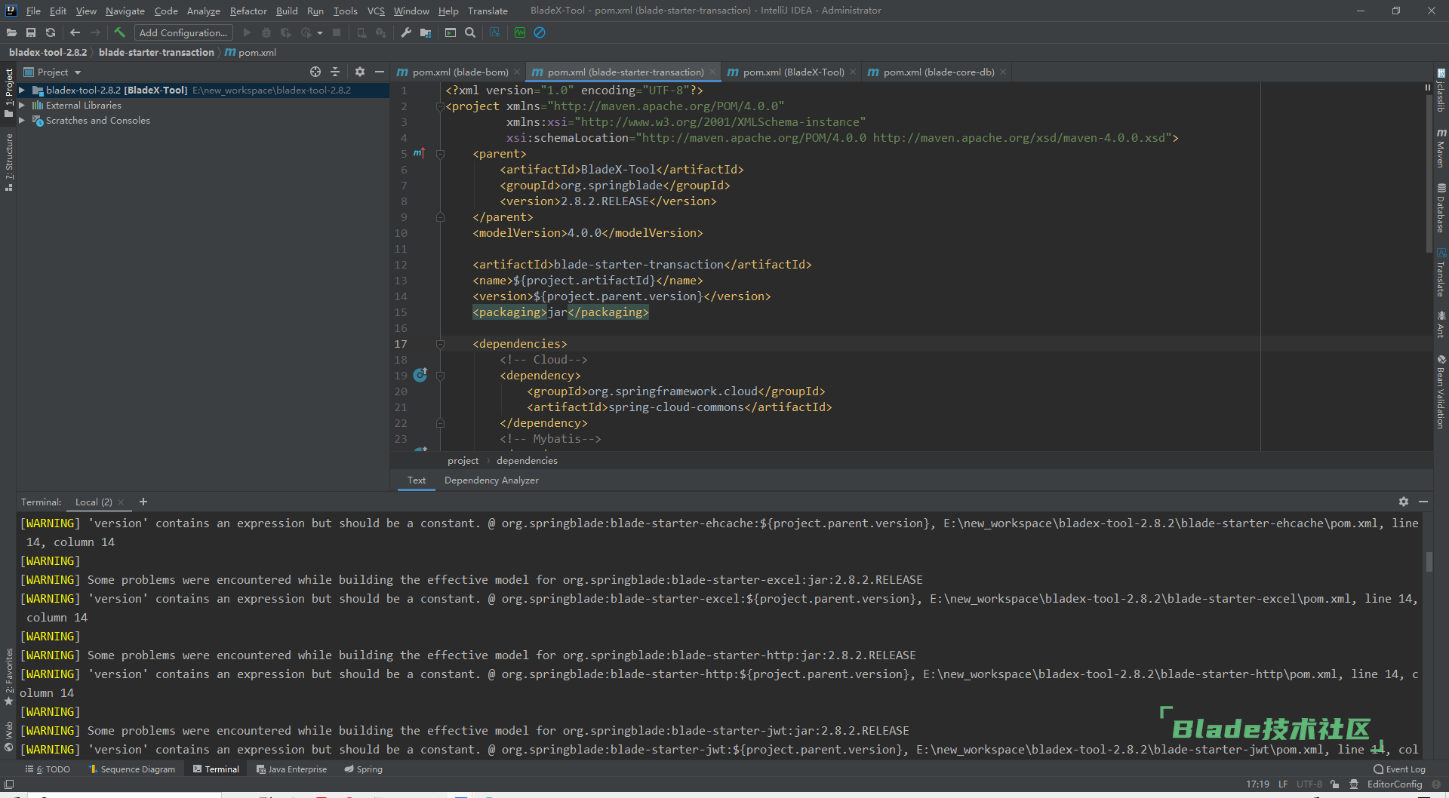The height and width of the screenshot is (798, 1449).
Task: Switch to the pom.xml (BladeX-Tool) tab
Action: 793,72
